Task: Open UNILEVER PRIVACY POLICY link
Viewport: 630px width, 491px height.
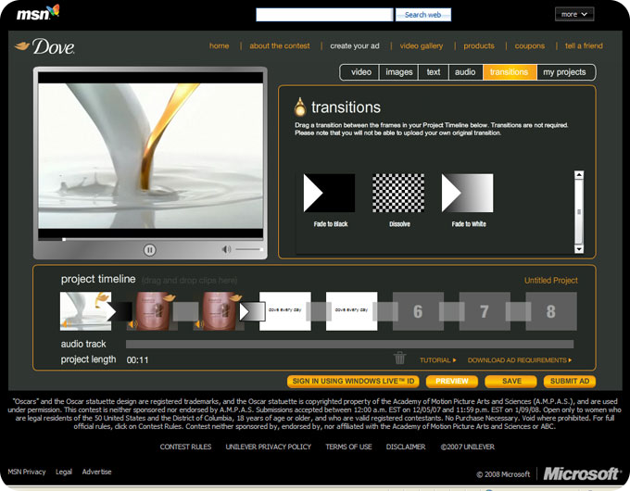Action: [269, 447]
